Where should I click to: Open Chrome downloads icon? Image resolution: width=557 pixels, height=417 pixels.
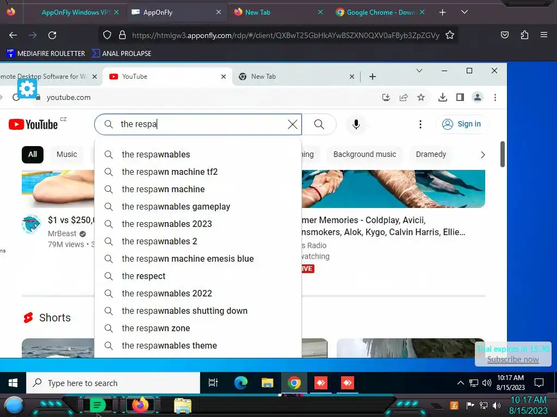(443, 97)
